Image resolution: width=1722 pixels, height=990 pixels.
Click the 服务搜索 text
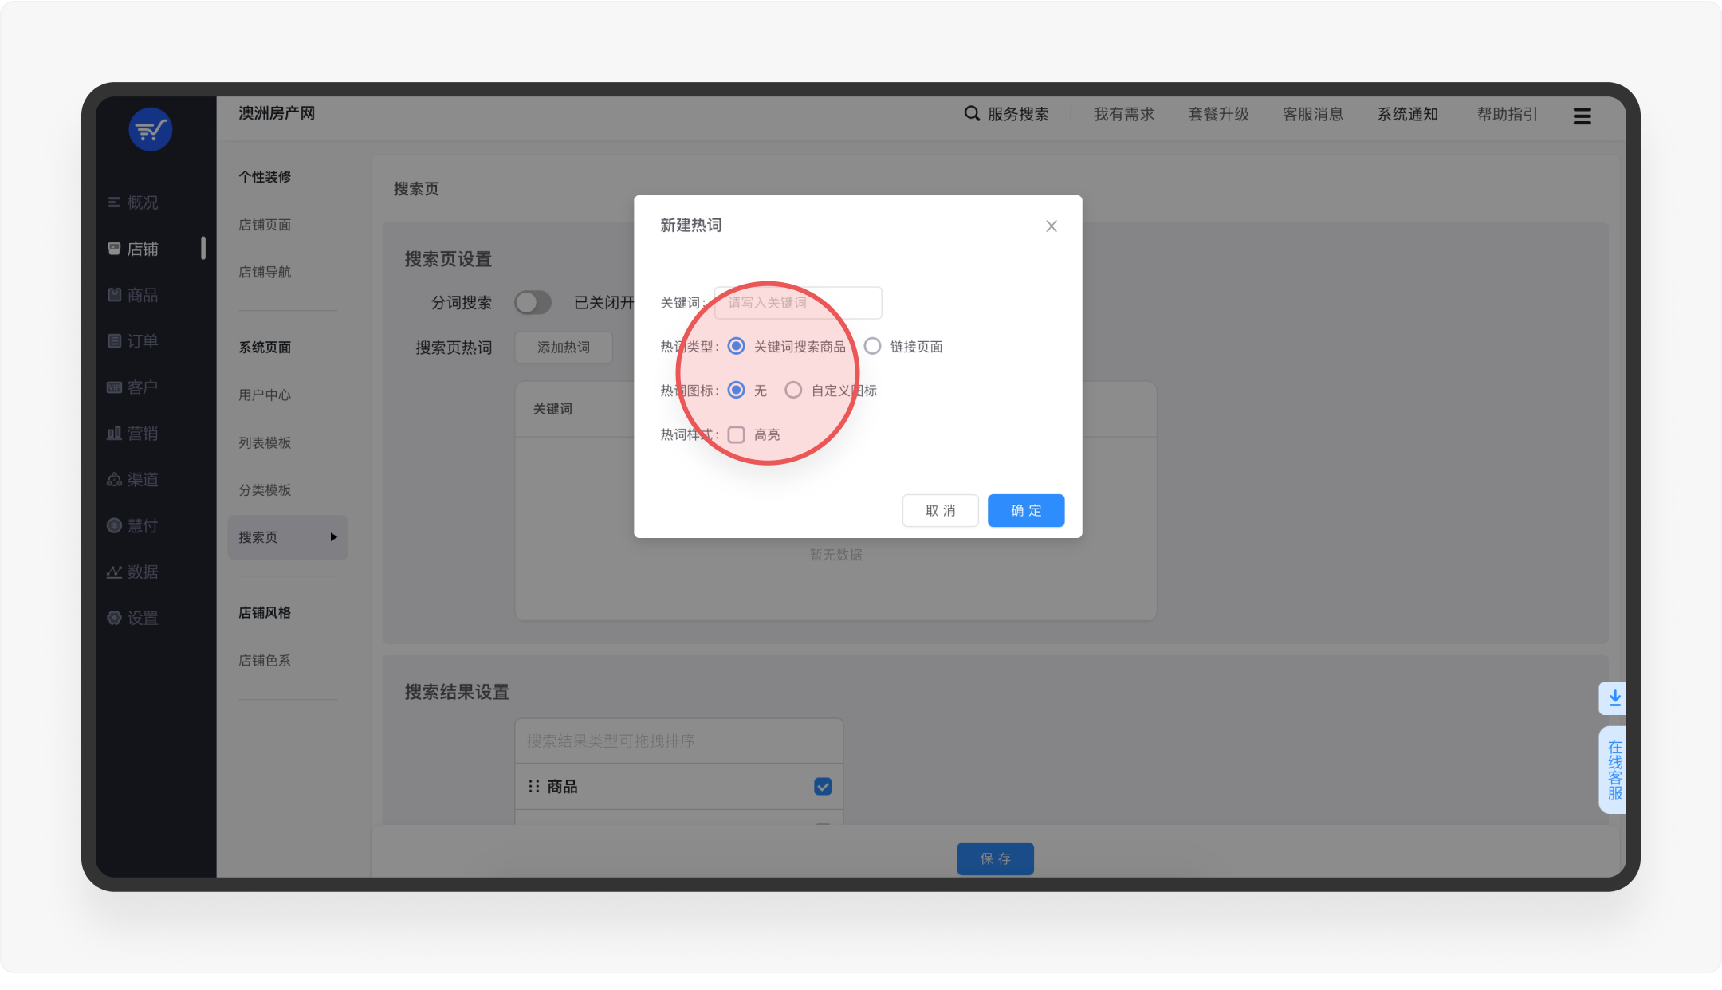tap(1018, 114)
